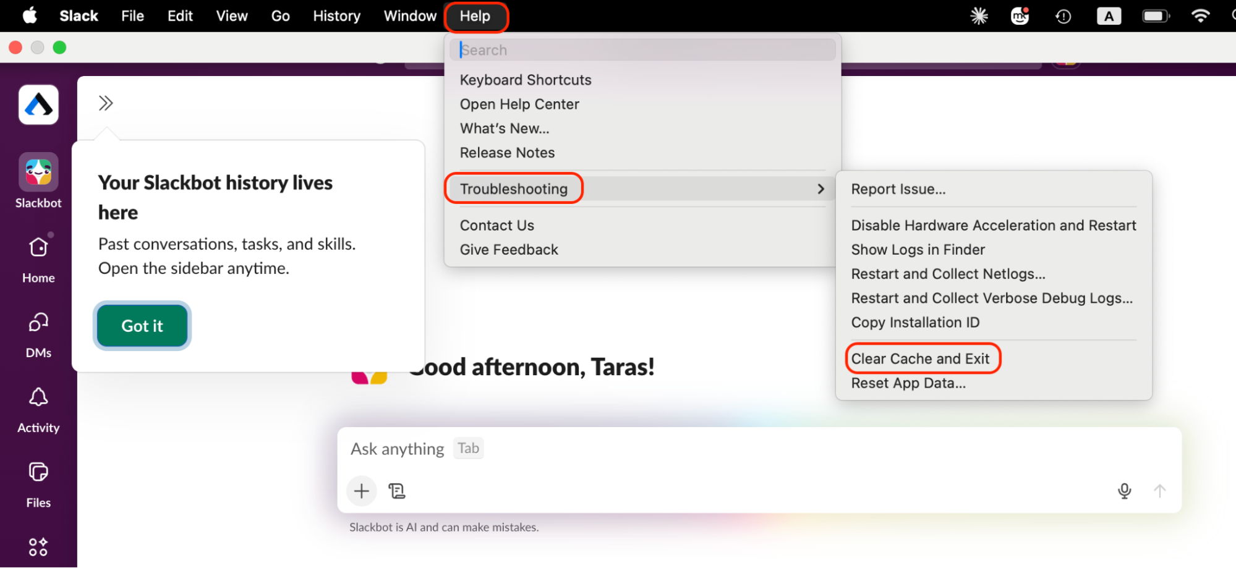Click the Wi-Fi icon in menu bar
This screenshot has width=1236, height=568.
coord(1200,16)
